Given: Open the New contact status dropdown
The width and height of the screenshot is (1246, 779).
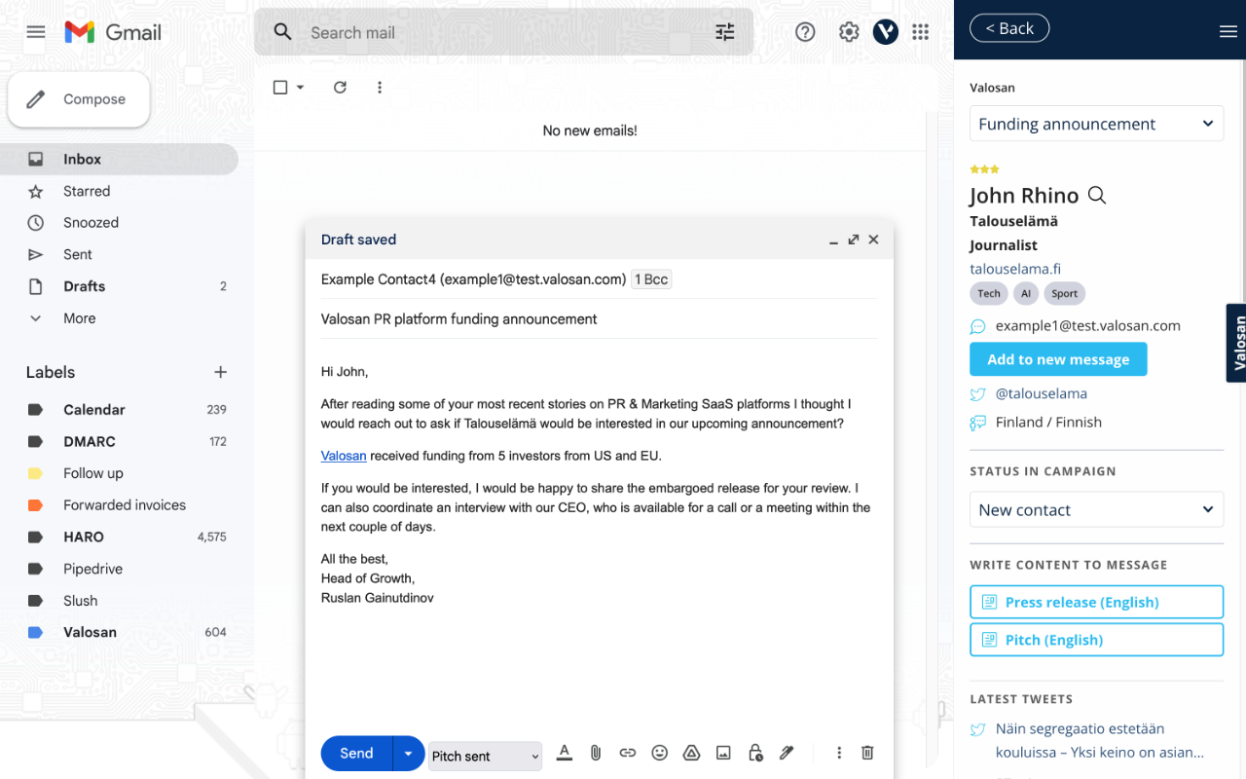Looking at the screenshot, I should pos(1096,509).
